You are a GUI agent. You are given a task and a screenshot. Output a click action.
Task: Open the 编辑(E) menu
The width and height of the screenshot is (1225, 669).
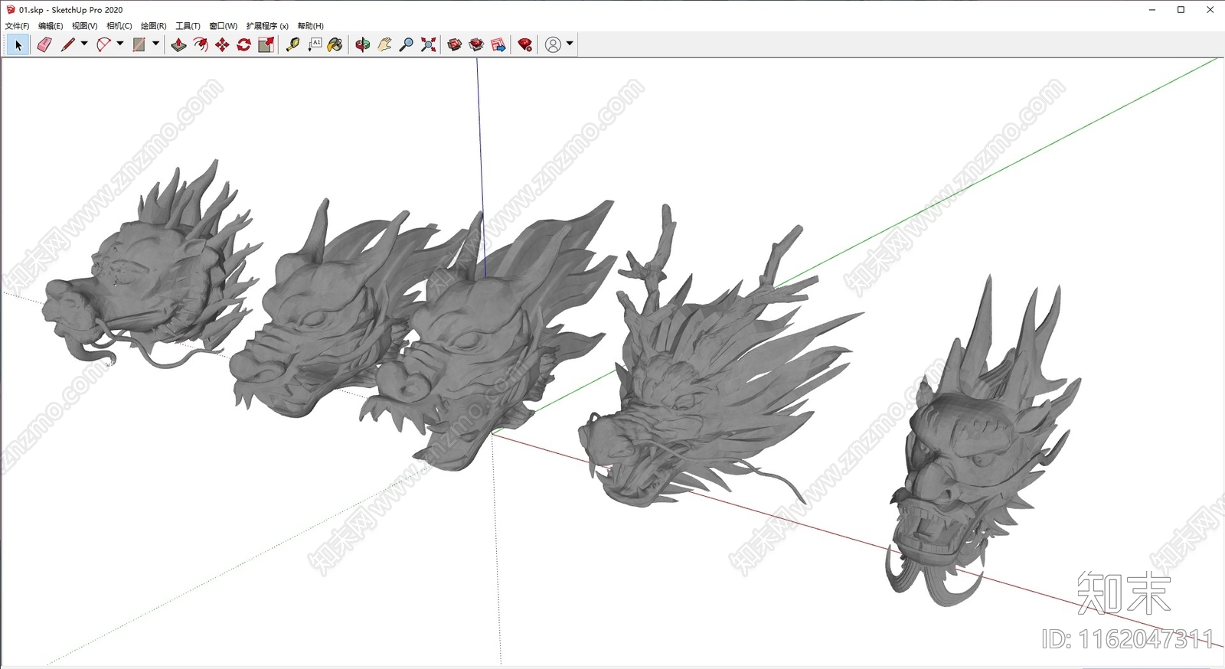[51, 26]
